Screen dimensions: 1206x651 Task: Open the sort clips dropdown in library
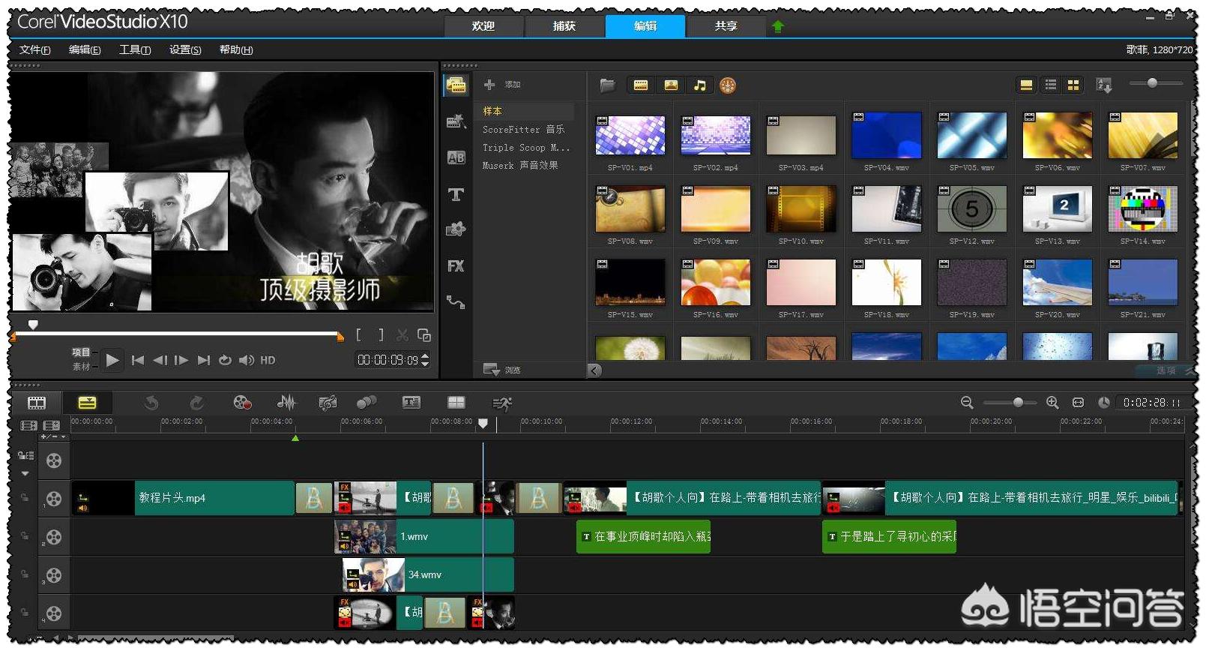(x=1103, y=85)
